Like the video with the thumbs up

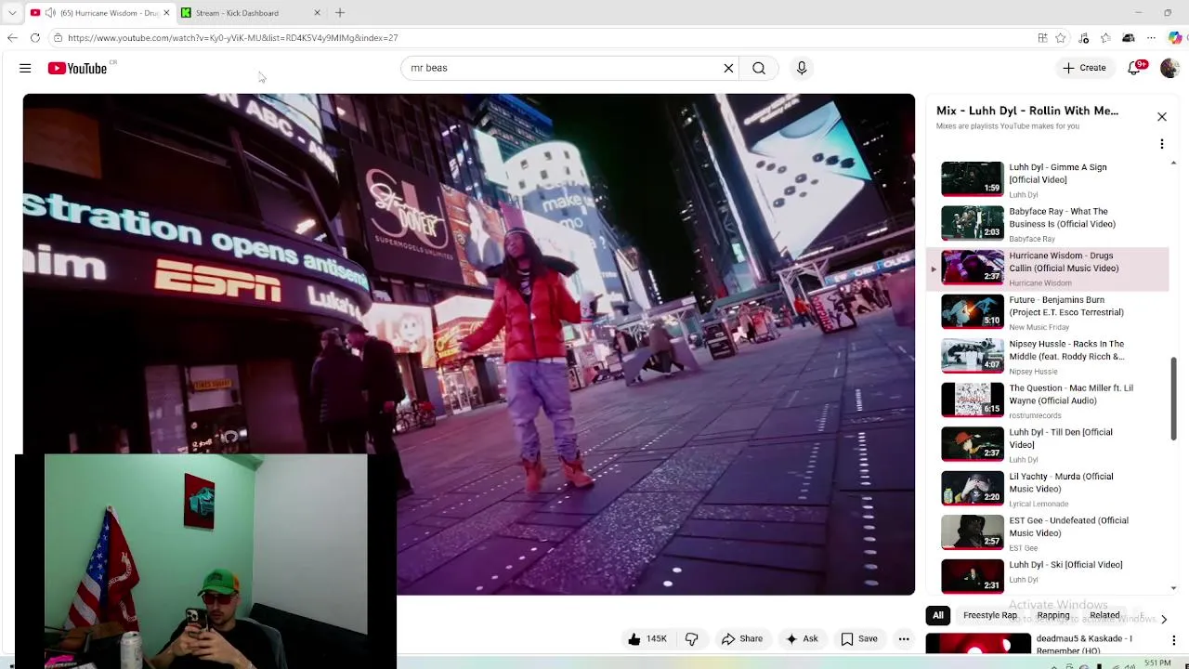[647, 639]
